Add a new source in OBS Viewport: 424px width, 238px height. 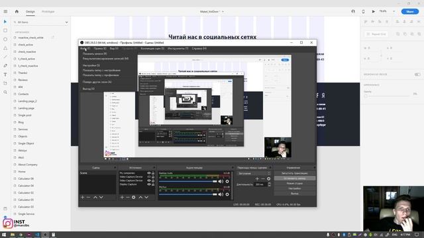click(122, 198)
